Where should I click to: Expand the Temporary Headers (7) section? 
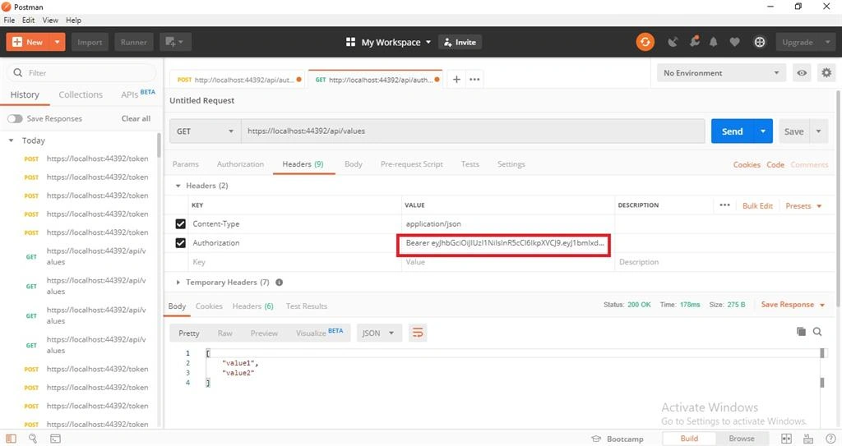[178, 283]
